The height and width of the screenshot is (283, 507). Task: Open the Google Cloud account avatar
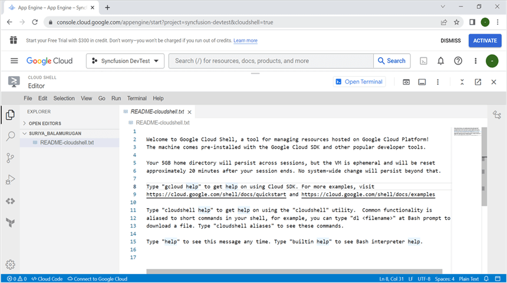[492, 61]
